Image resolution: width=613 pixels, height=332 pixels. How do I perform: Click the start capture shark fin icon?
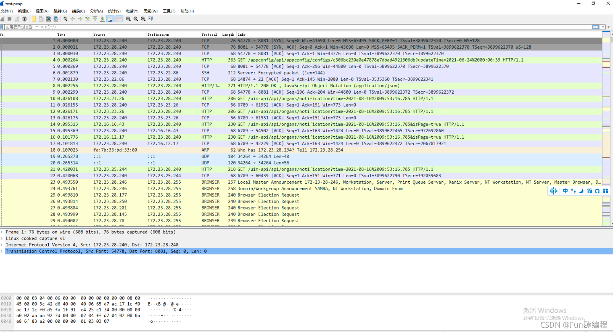click(x=2, y=19)
